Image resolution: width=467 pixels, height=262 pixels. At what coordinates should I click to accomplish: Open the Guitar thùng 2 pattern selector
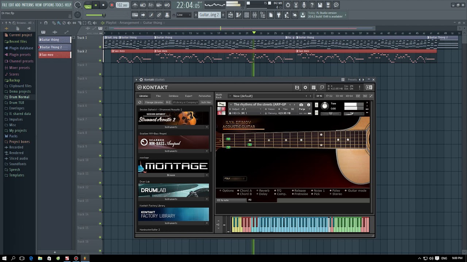pos(209,15)
